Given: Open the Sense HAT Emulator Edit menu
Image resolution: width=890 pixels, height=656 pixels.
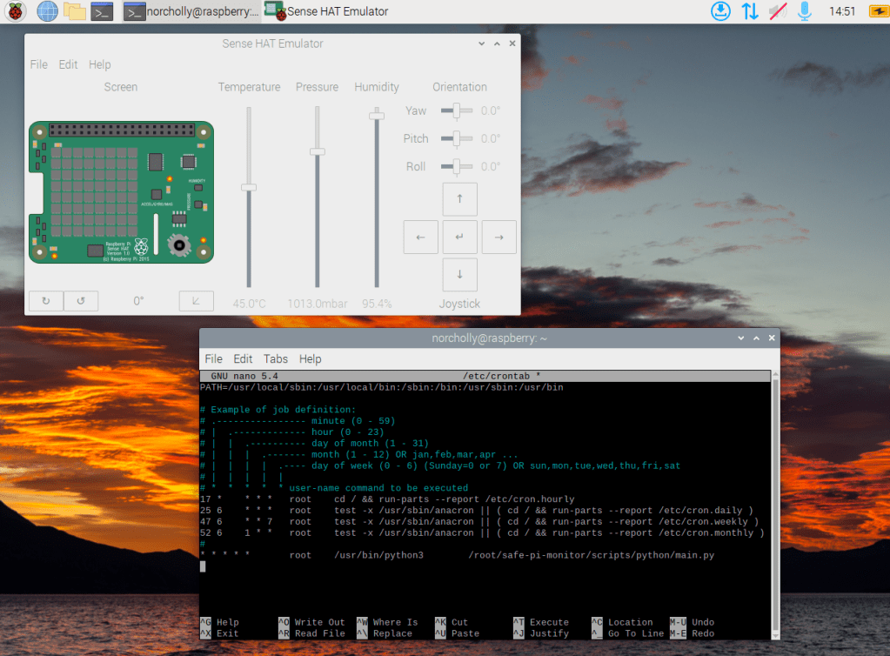Looking at the screenshot, I should click(68, 64).
